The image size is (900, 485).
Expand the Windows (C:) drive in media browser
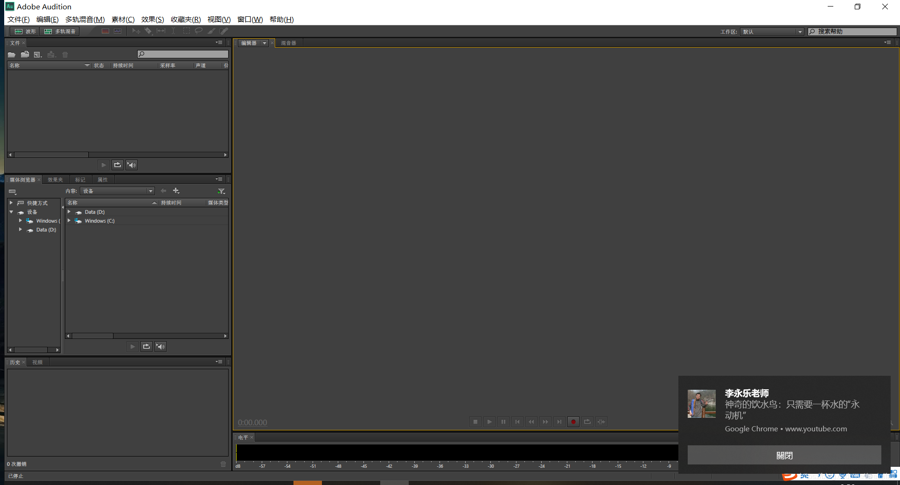tap(69, 221)
